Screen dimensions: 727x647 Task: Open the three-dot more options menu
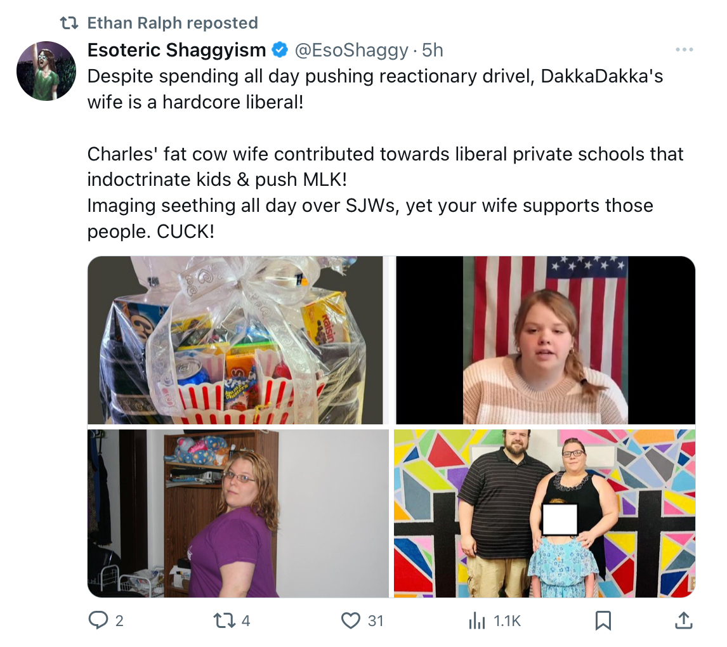684,49
